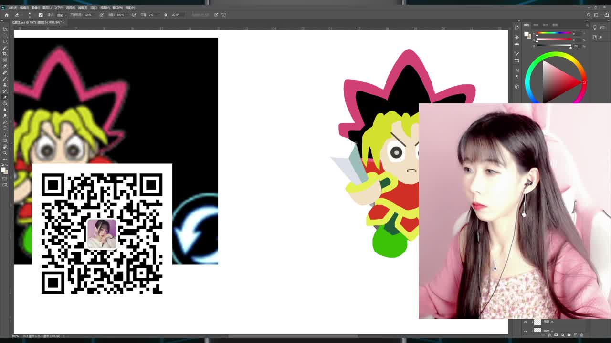Screen dimensions: 611x343
Task: Click the Home icon in the options bar
Action: (6, 15)
